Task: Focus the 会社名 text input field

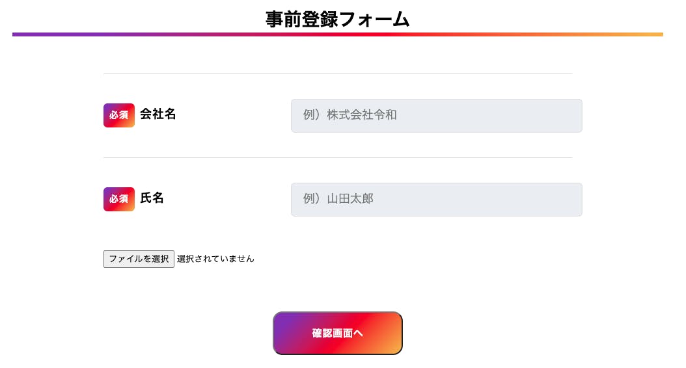Action: (436, 116)
